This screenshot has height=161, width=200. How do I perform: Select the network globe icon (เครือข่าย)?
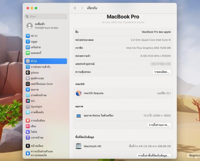[x=28, y=47]
